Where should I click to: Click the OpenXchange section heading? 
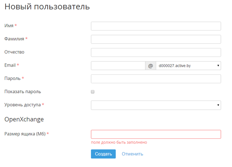click(x=24, y=119)
